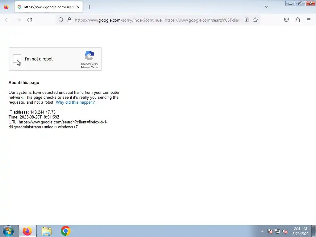Open the Firefox application menu
The width and height of the screenshot is (316, 237).
coord(309,20)
